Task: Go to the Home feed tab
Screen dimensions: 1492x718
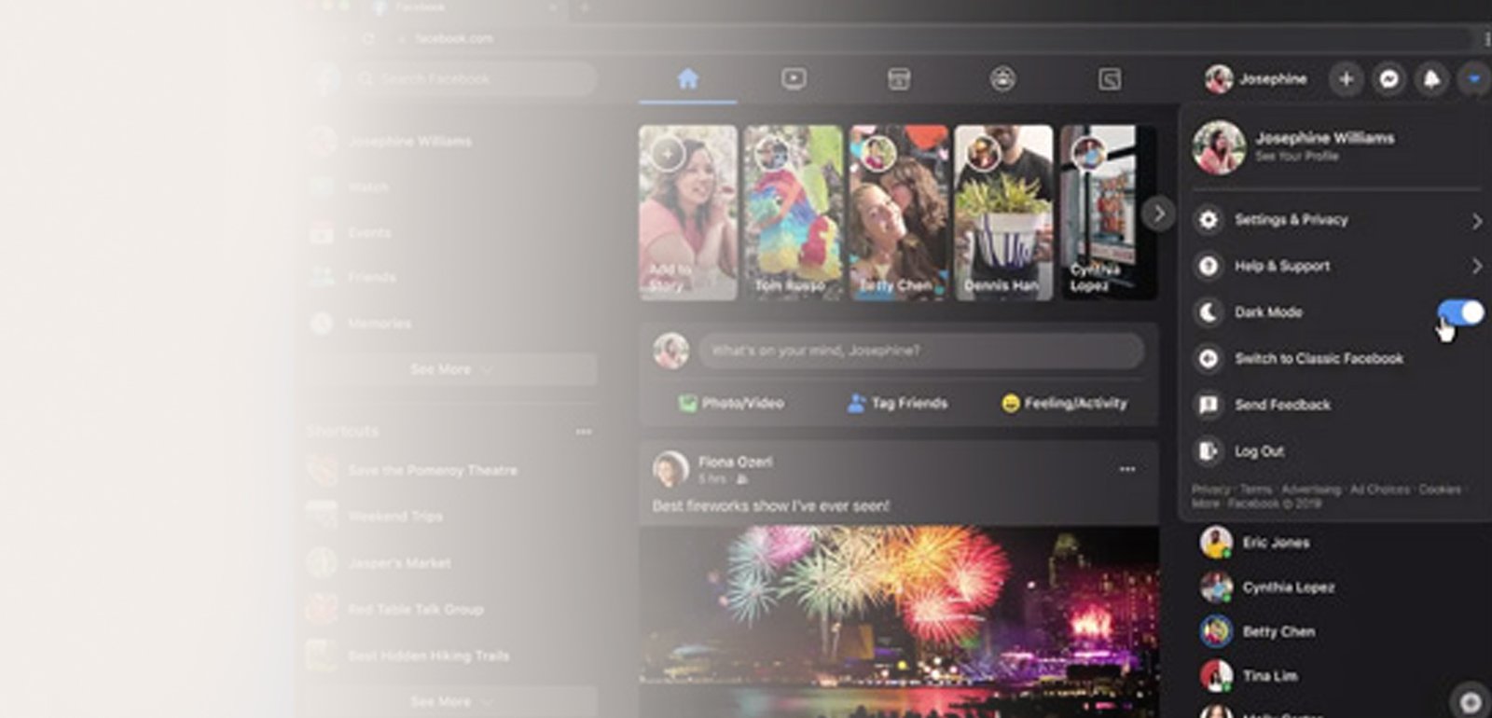Action: (x=688, y=79)
